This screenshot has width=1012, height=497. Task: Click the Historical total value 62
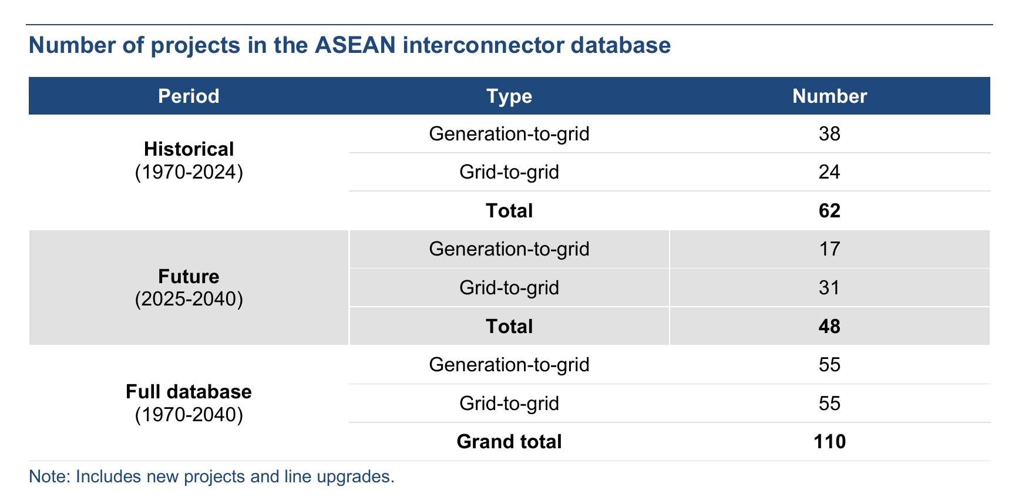[829, 210]
